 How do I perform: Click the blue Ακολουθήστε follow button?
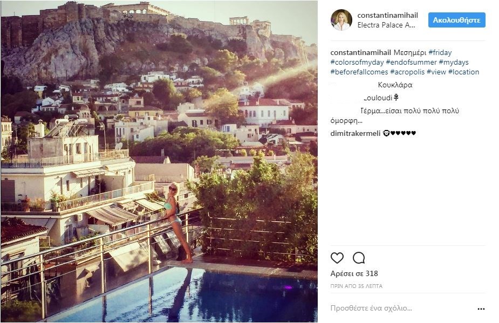(456, 20)
